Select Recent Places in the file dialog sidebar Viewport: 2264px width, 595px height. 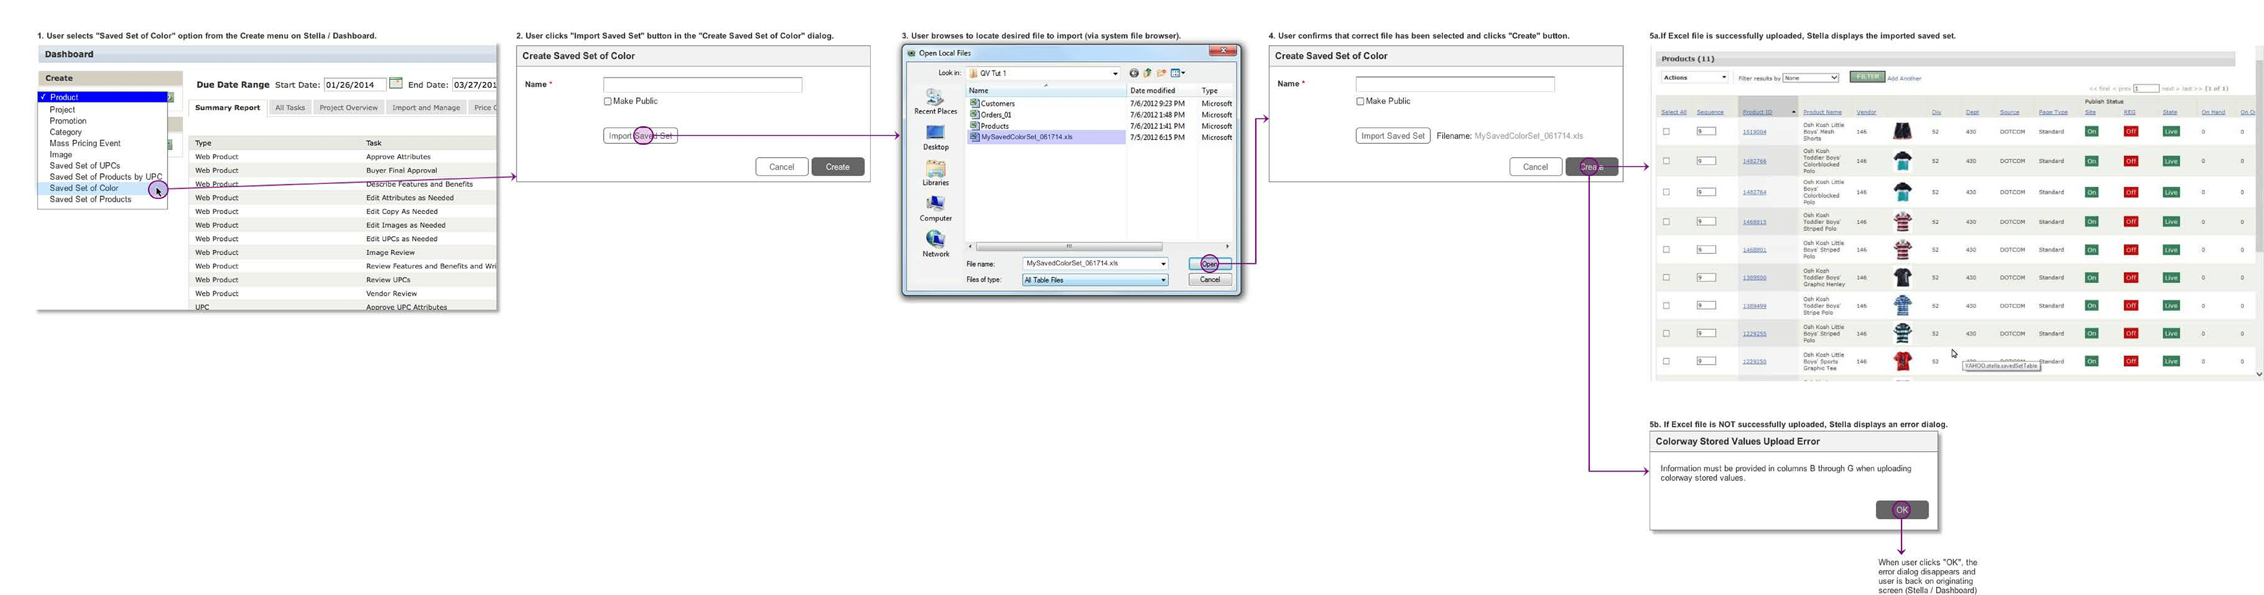(x=935, y=102)
